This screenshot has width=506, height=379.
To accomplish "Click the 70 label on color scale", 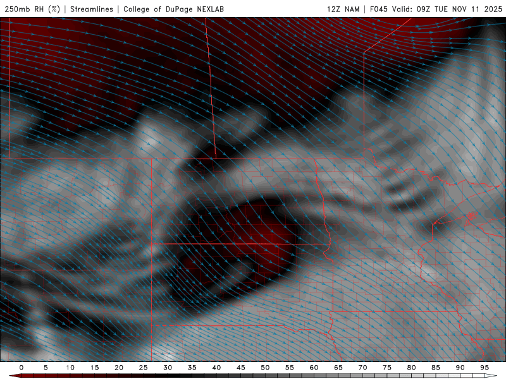I will click(x=362, y=368).
